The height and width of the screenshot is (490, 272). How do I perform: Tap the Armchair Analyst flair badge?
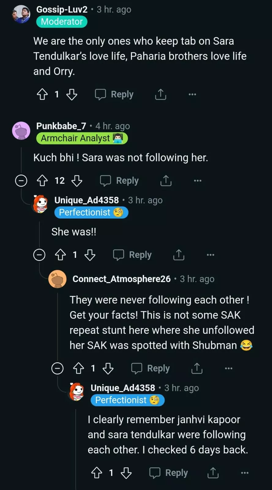(x=82, y=138)
